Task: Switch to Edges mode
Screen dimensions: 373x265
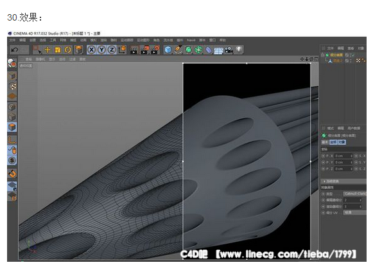Action: 12,117
